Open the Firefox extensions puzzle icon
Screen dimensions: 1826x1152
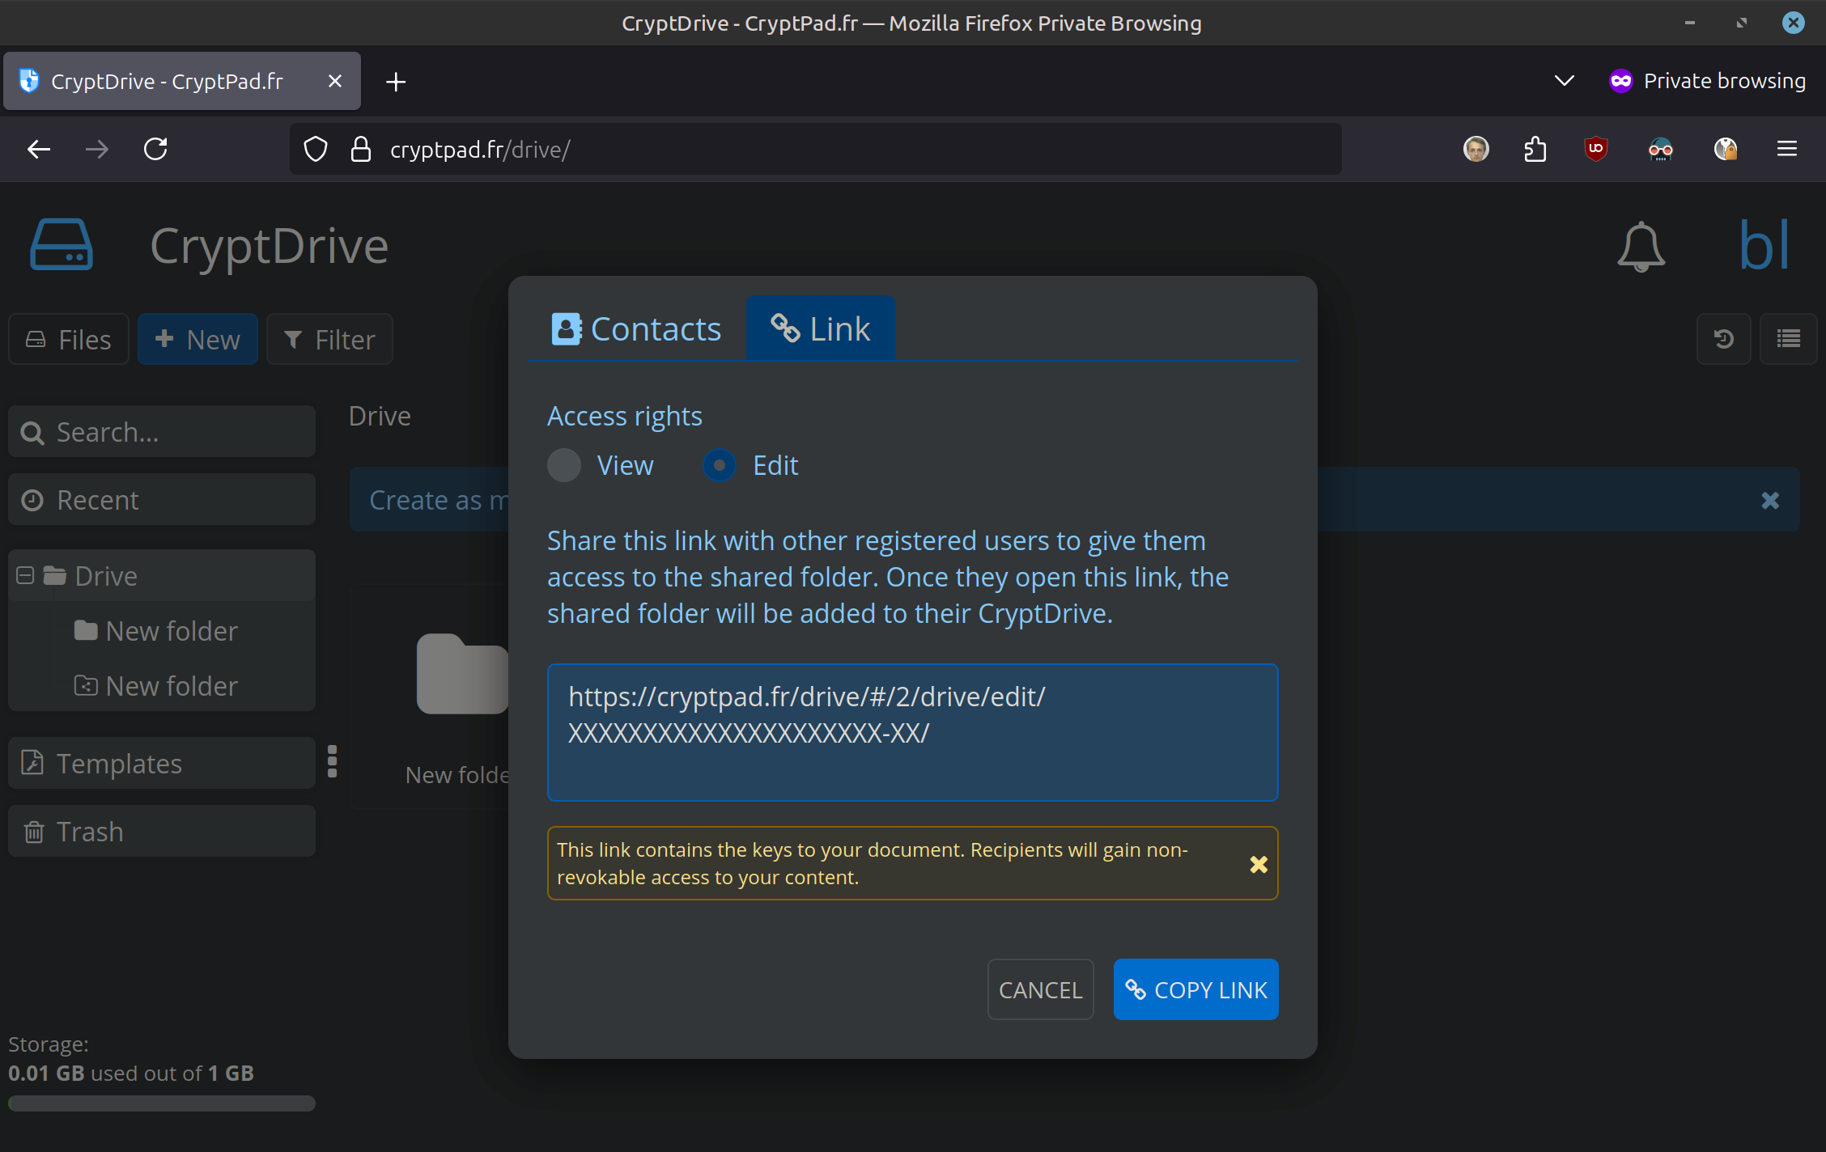[1535, 149]
